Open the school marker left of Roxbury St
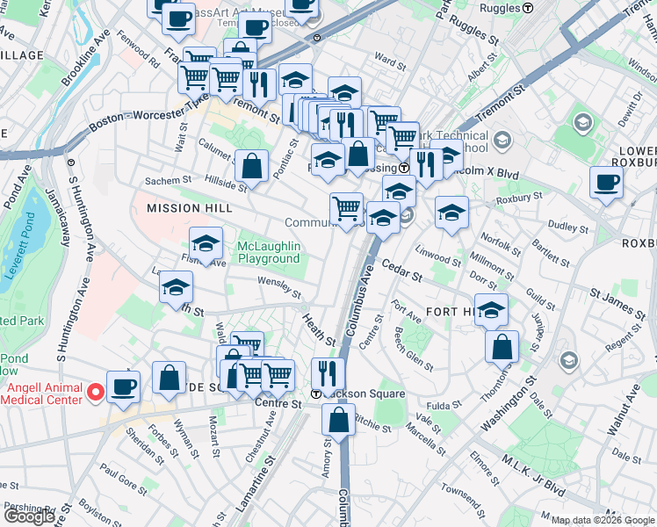This screenshot has height=527, width=657. [x=451, y=215]
